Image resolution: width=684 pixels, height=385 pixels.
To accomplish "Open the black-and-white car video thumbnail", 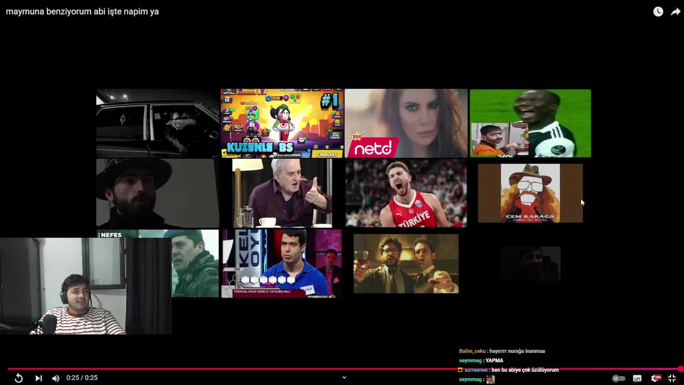I will (158, 124).
